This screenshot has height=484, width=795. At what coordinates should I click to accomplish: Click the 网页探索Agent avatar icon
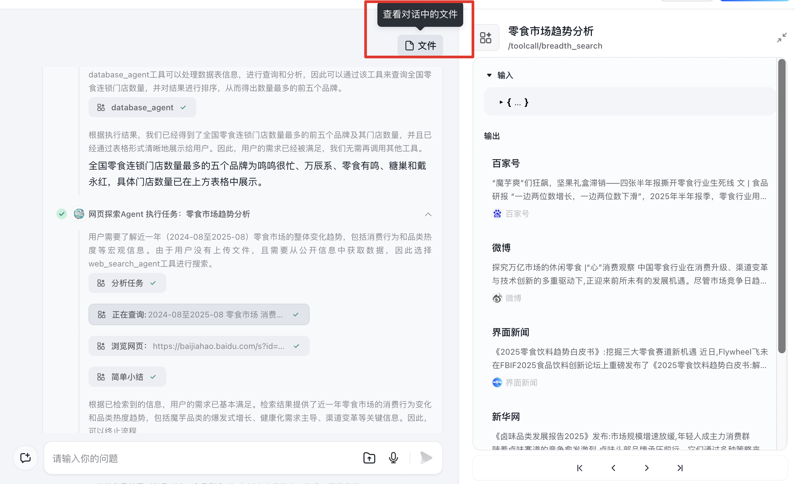click(x=79, y=214)
